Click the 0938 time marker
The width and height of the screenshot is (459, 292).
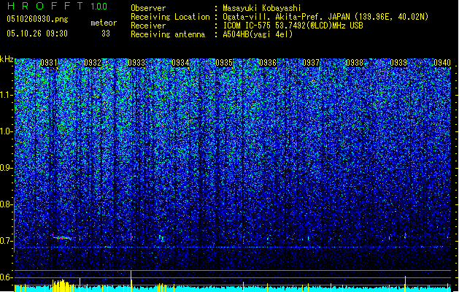point(355,63)
